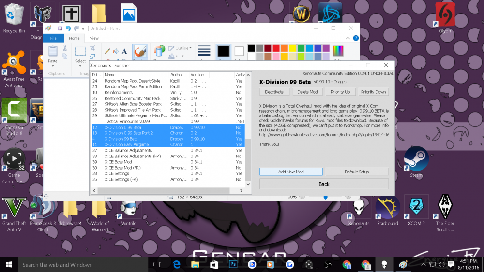Image resolution: width=484 pixels, height=272 pixels.
Task: Switch to Paint's Home tab
Action: click(74, 38)
